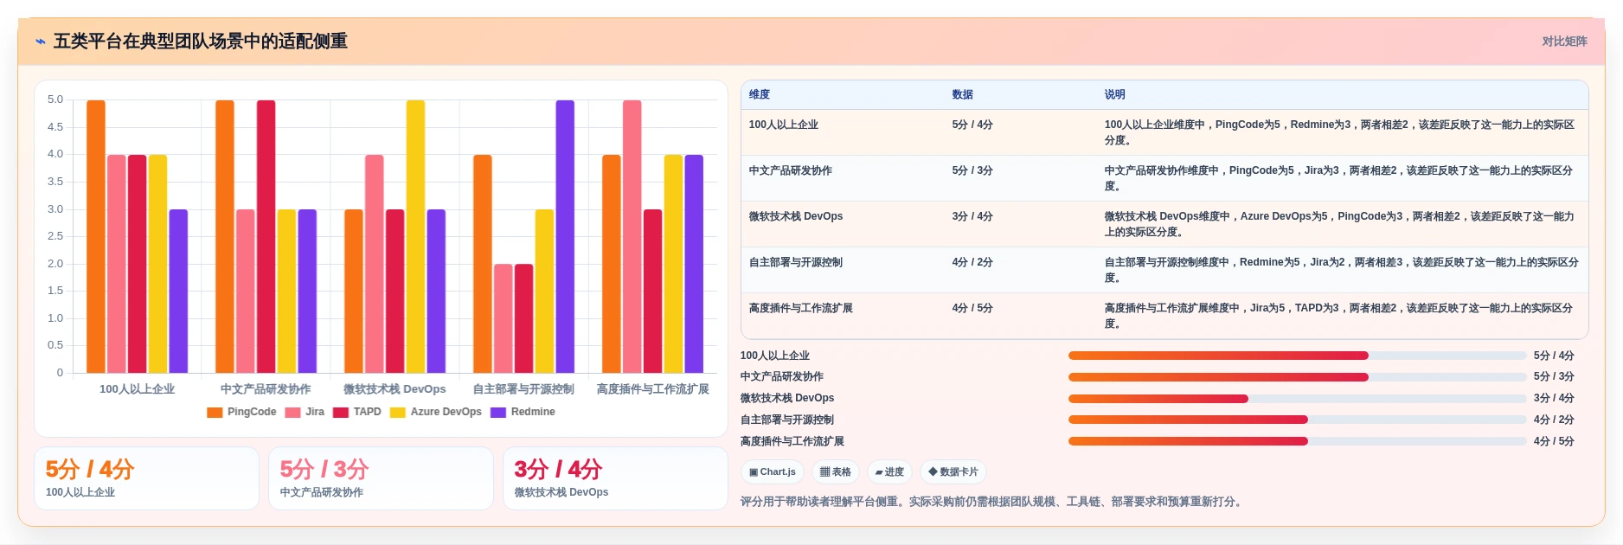This screenshot has width=1623, height=545.
Task: Click the 中文产品研发协作 table row label
Action: click(x=791, y=170)
